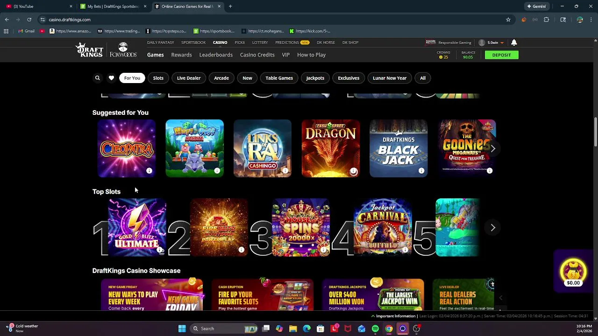Select the All games filter

click(x=423, y=78)
